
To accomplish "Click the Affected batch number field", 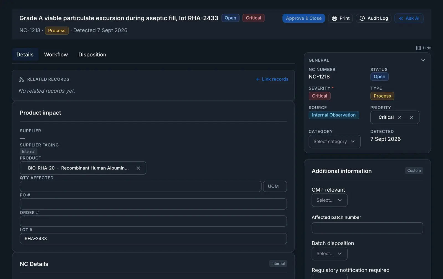I will coord(367,228).
